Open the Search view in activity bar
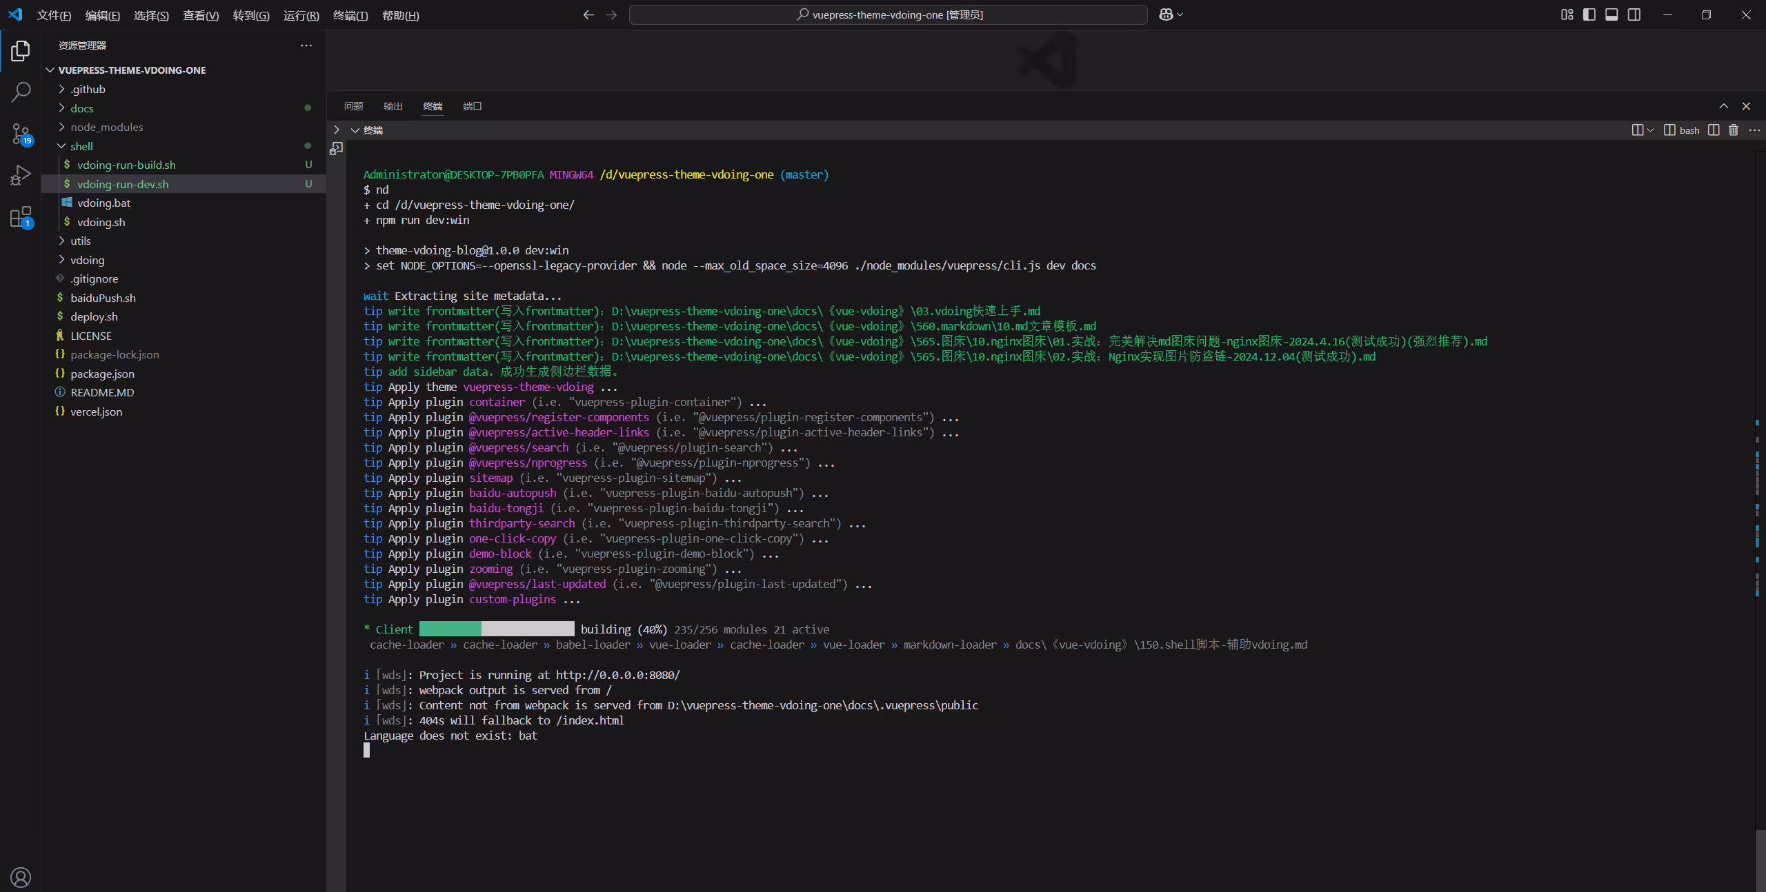Image resolution: width=1766 pixels, height=892 pixels. point(21,92)
